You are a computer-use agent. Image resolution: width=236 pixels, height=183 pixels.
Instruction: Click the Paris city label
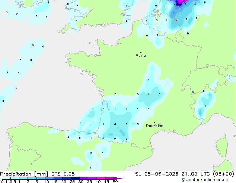(141, 56)
